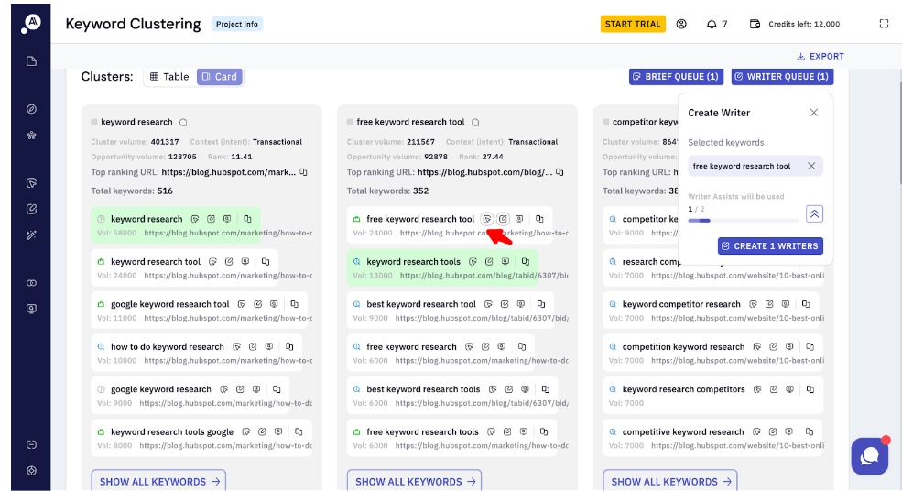This screenshot has width=902, height=491.
Task: Click the collapse sidebar icon
Action: click(32, 444)
